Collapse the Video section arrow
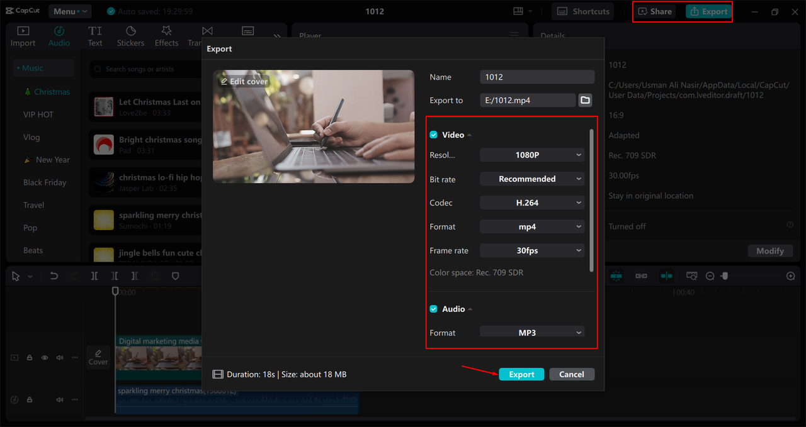Image resolution: width=806 pixels, height=427 pixels. pos(469,135)
